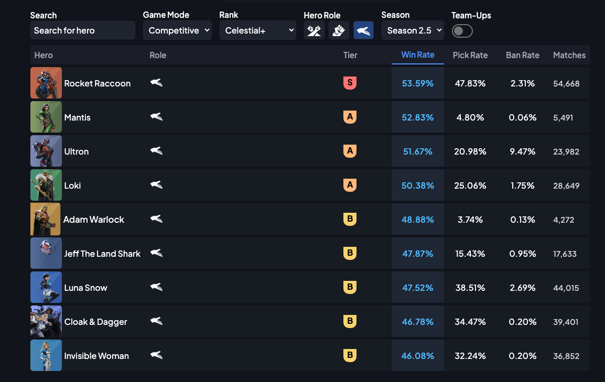Click Adam Warlock's B tier badge
This screenshot has width=605, height=382.
point(350,219)
